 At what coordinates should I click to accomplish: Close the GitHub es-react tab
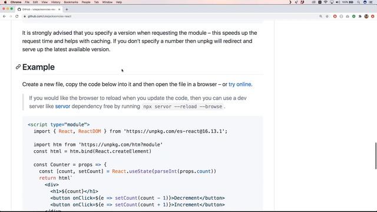point(59,9)
